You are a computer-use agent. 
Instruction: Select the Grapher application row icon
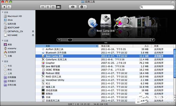43,63
